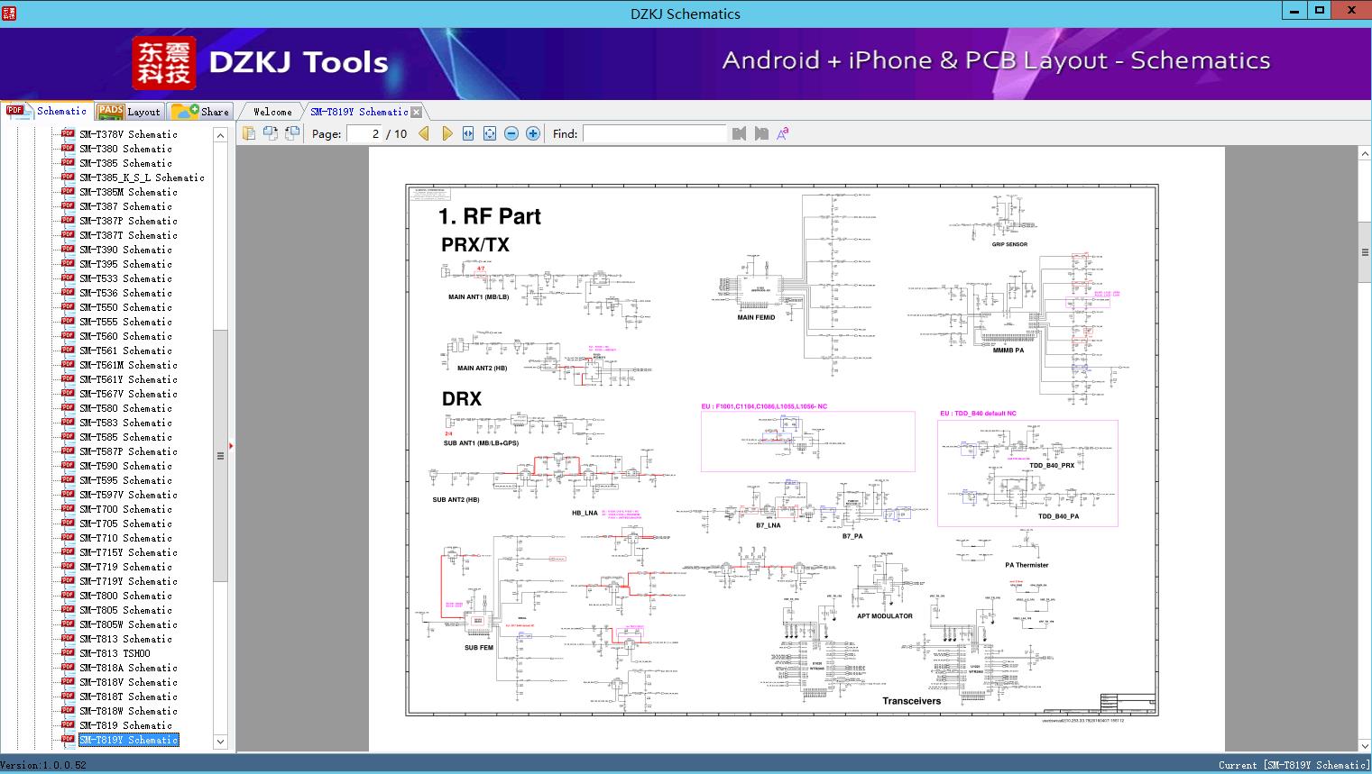Zoom in with the plus icon
Screen dimensions: 1372x774
[533, 133]
